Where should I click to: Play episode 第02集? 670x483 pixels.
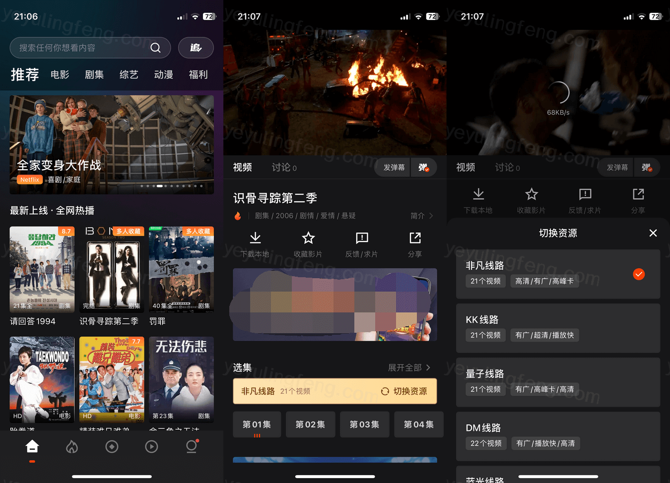tap(311, 424)
